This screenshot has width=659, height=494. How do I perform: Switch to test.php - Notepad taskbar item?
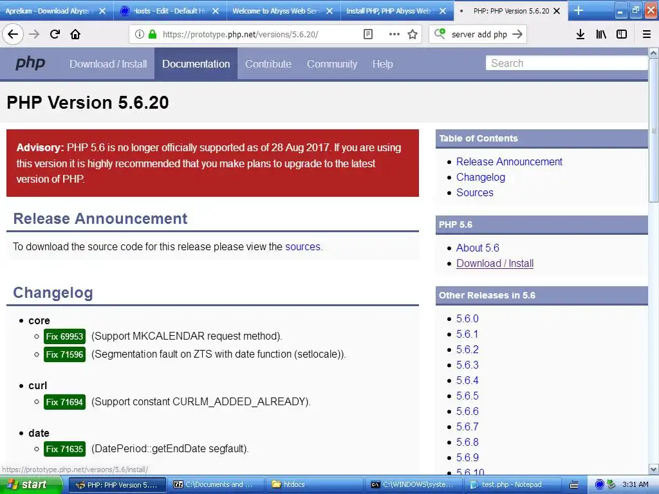tap(513, 484)
